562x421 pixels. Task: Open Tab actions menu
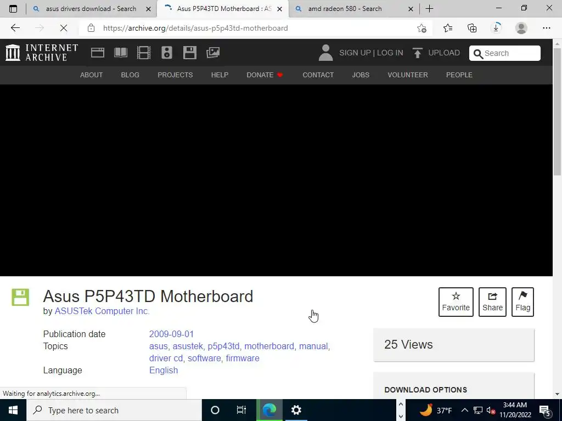pos(13,9)
